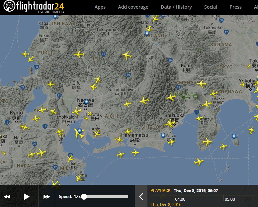Click the fast-forward playback button
Image resolution: width=258 pixels, height=207 pixels.
46,197
